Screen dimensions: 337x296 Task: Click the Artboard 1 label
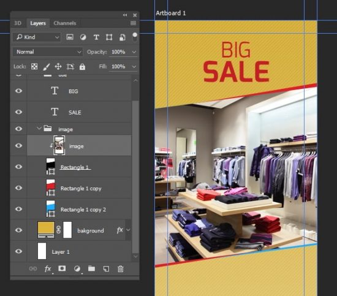171,13
